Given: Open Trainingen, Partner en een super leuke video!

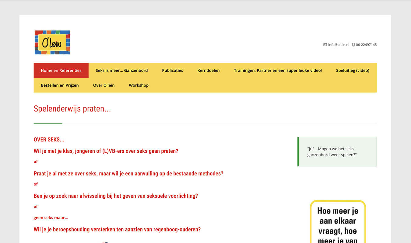Looking at the screenshot, I should (278, 70).
